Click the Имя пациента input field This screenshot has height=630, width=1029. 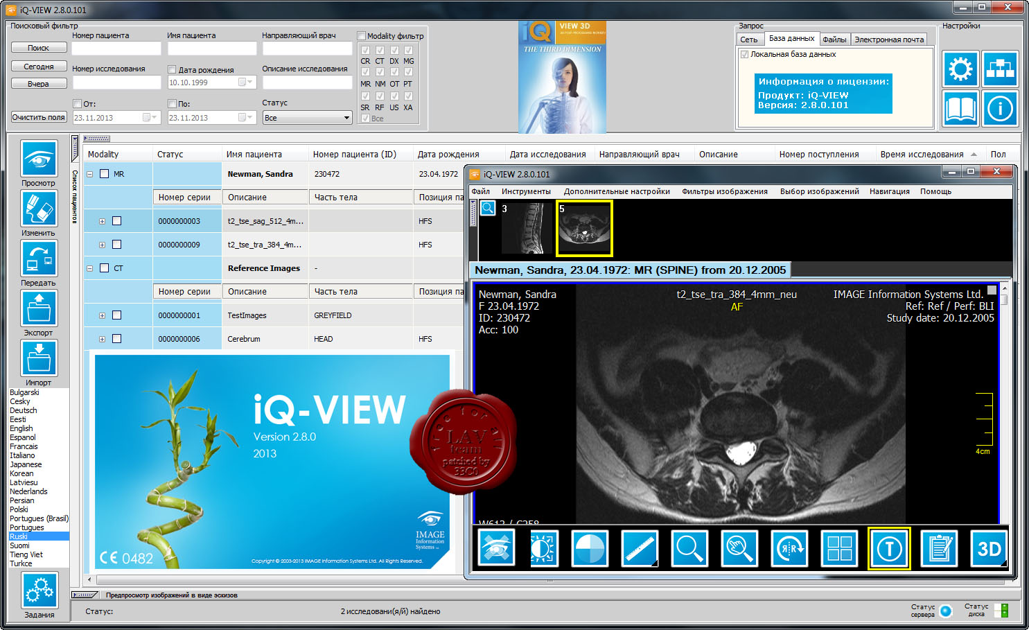click(x=212, y=49)
